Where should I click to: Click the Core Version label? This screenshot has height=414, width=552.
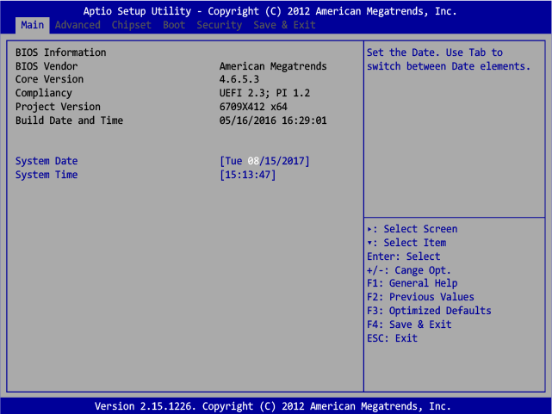pyautogui.click(x=49, y=79)
